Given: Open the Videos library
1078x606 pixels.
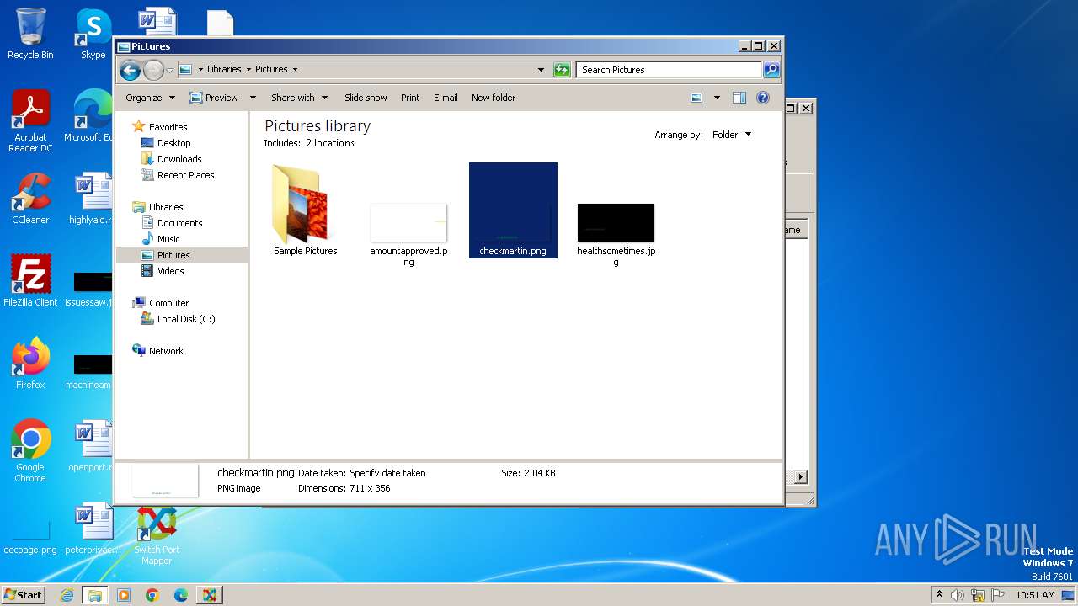Looking at the screenshot, I should [170, 271].
